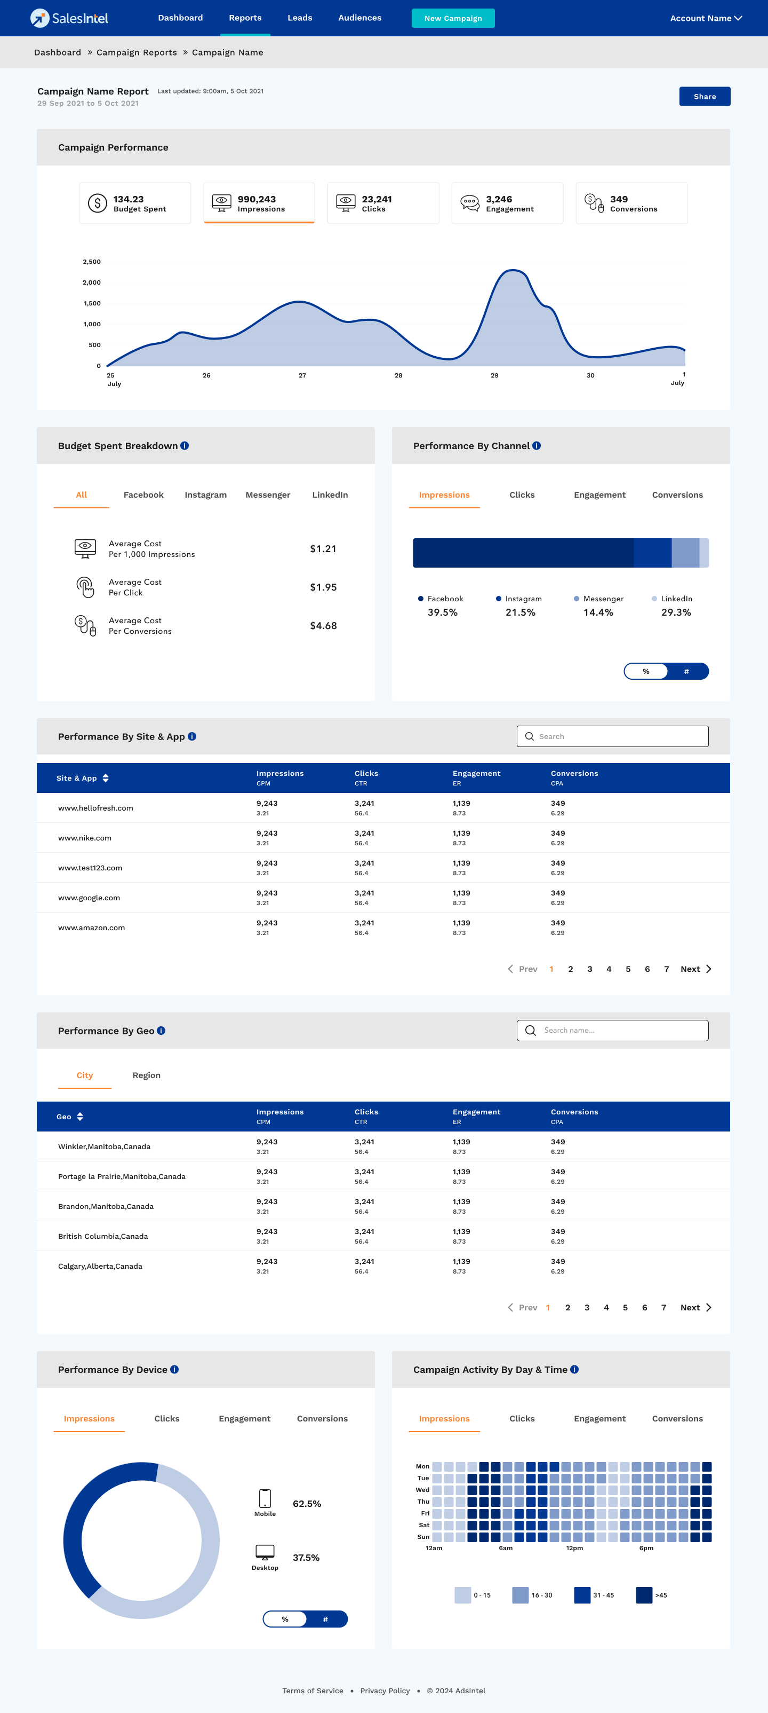Click the SalesIntel logo icon

tap(40, 18)
